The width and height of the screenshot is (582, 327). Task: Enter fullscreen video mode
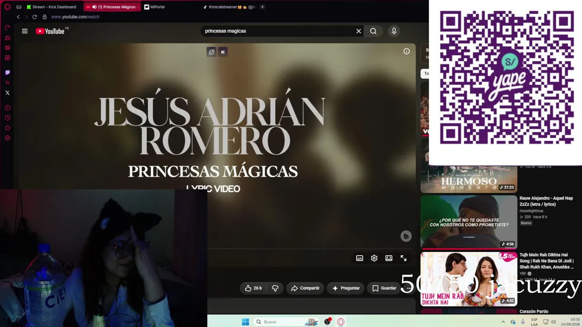403,258
